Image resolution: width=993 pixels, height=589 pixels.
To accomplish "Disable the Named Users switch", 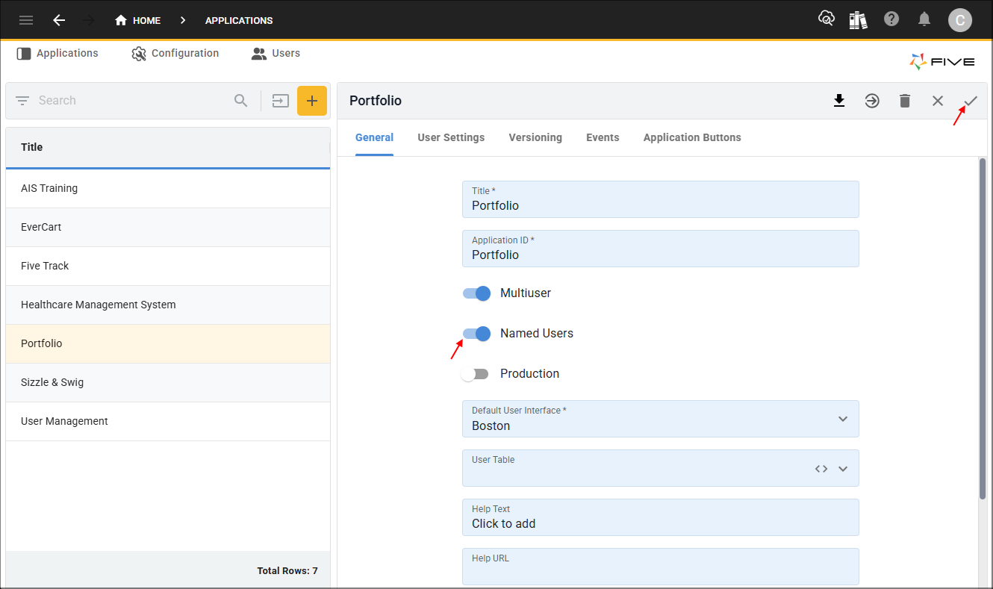I will 476,334.
